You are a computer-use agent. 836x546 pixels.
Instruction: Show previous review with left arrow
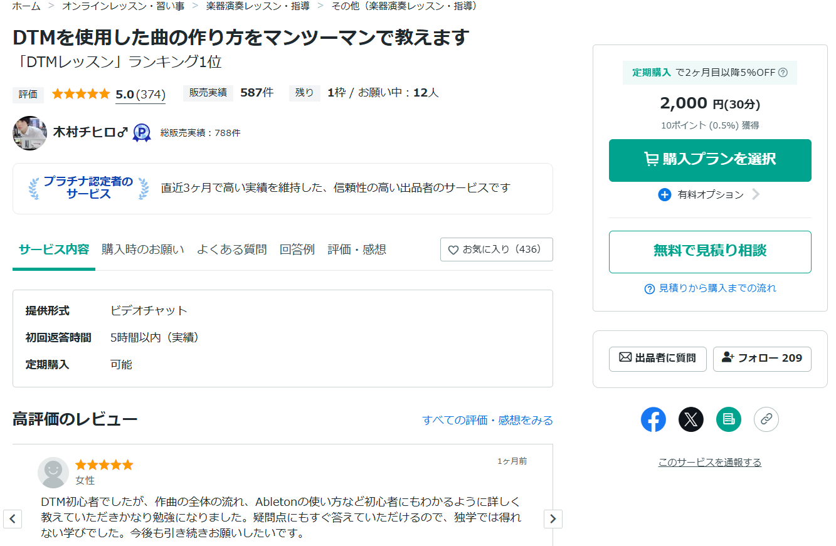[x=13, y=518]
